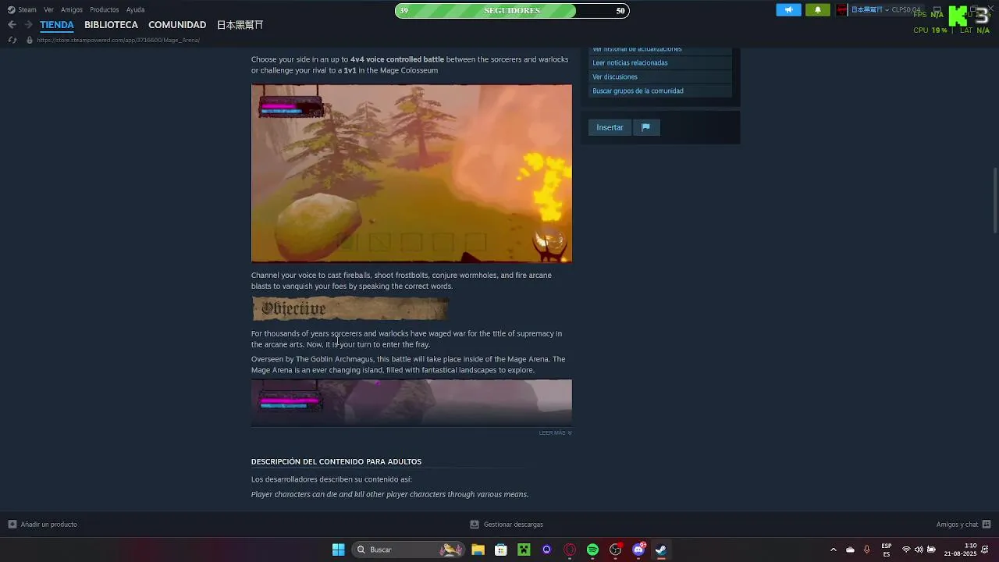Open File Explorer from taskbar
Image resolution: width=999 pixels, height=562 pixels.
[478, 550]
